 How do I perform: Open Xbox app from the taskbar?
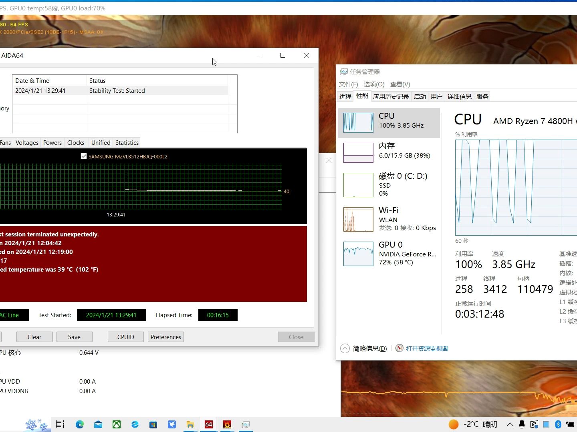pos(117,424)
